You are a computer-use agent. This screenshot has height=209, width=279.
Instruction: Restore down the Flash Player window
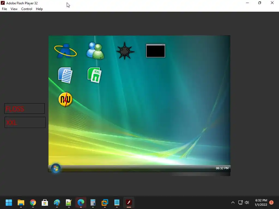click(260, 3)
